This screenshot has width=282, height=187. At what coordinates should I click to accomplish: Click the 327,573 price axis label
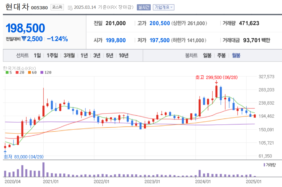click(267, 77)
